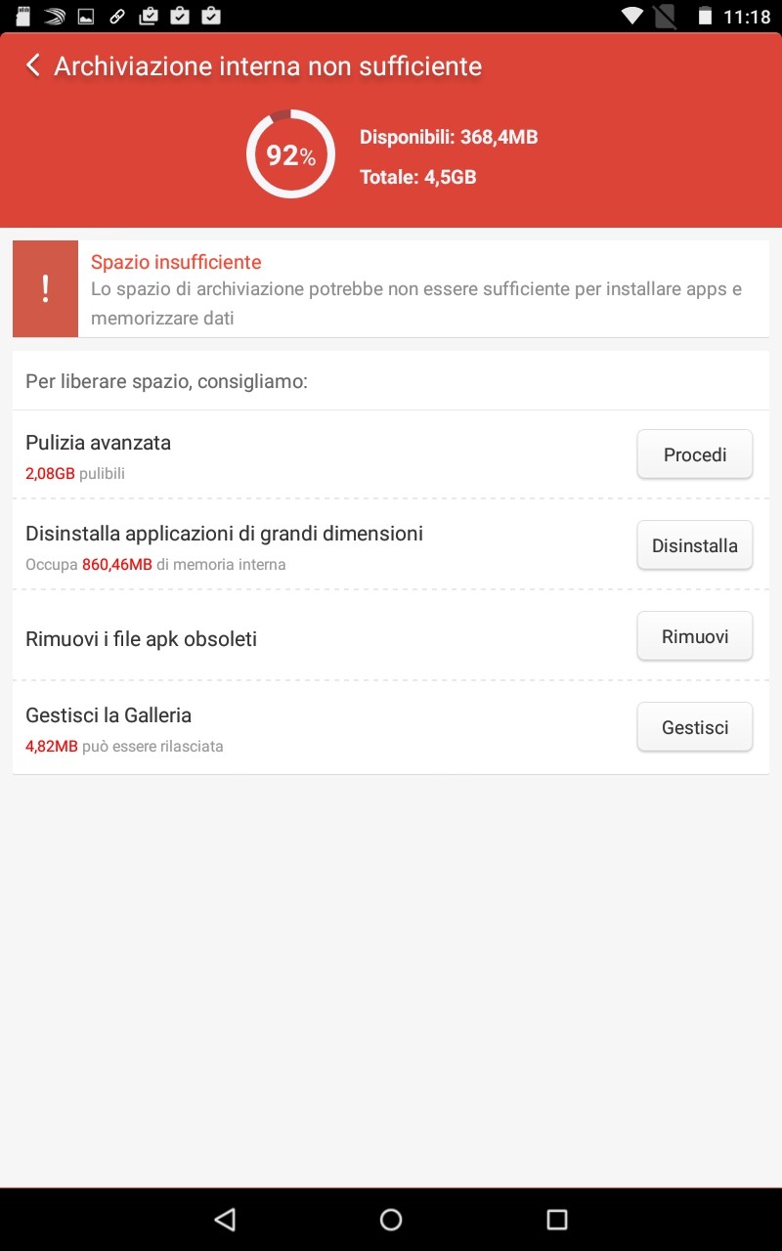Tap the no-SIM signal icon
The width and height of the screenshot is (782, 1251).
[x=665, y=16]
